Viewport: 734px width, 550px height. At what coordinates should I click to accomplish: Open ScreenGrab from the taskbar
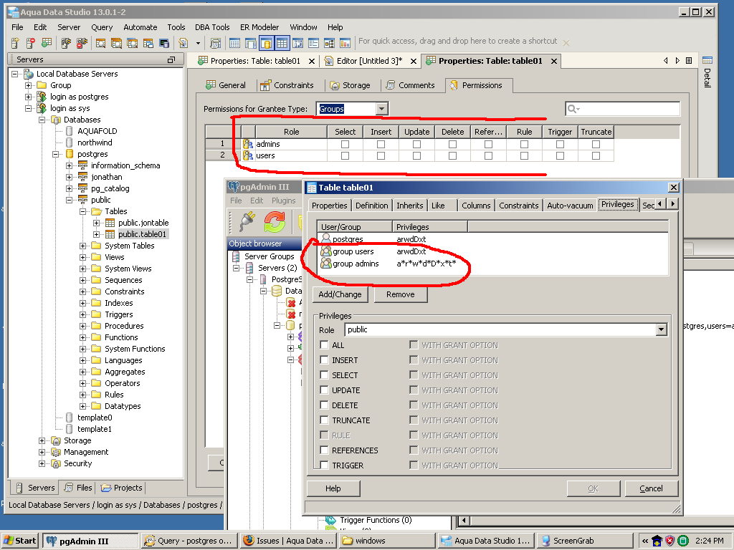[584, 541]
